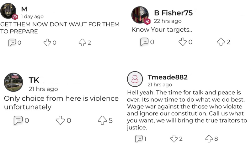Screen dimensions: 251x146
Task: Open comments on B Fisher75's post
Action: pyautogui.click(x=144, y=42)
